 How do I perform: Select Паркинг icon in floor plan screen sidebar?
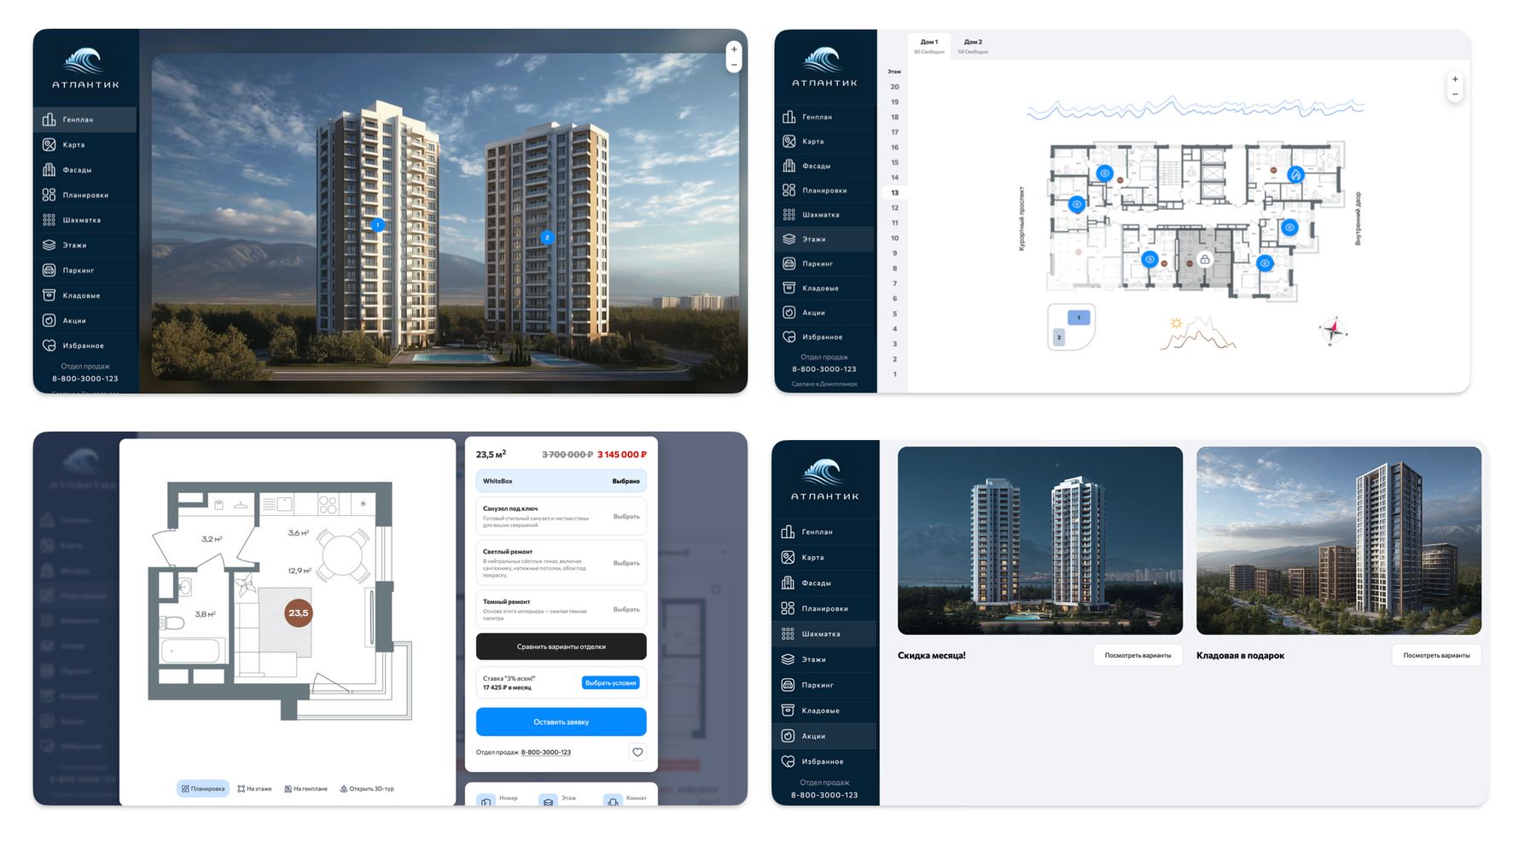pos(789,264)
